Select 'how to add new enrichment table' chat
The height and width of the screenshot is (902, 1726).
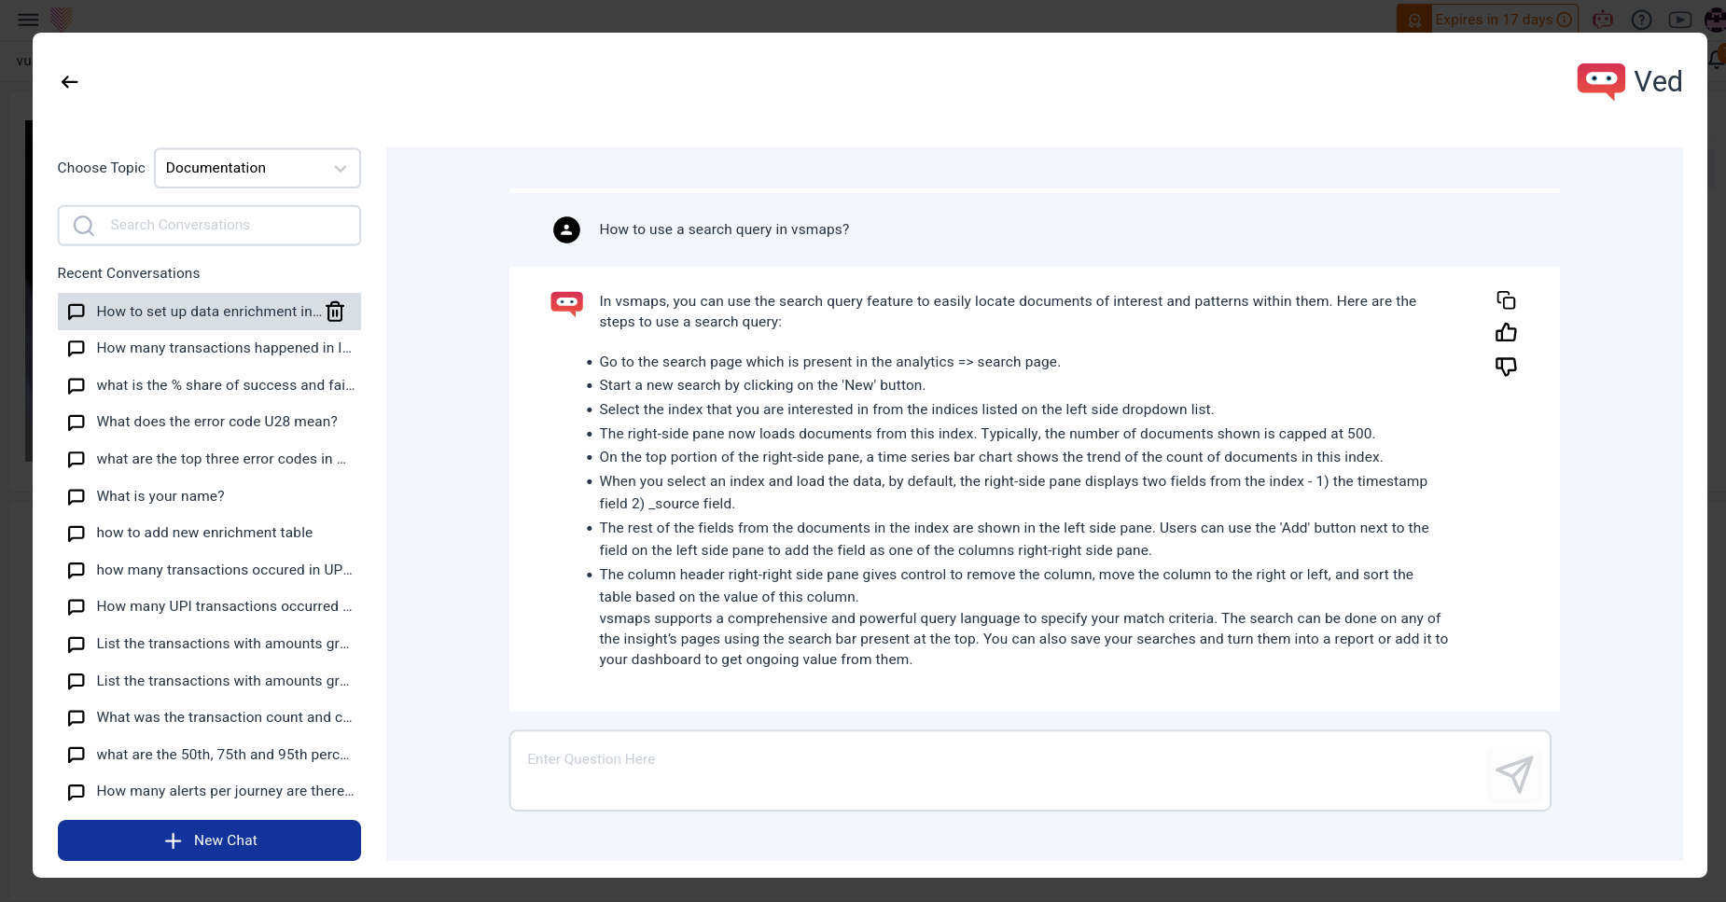tap(204, 533)
